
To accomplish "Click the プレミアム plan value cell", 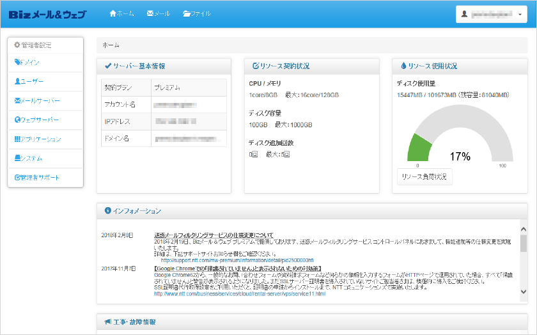I will (189, 88).
